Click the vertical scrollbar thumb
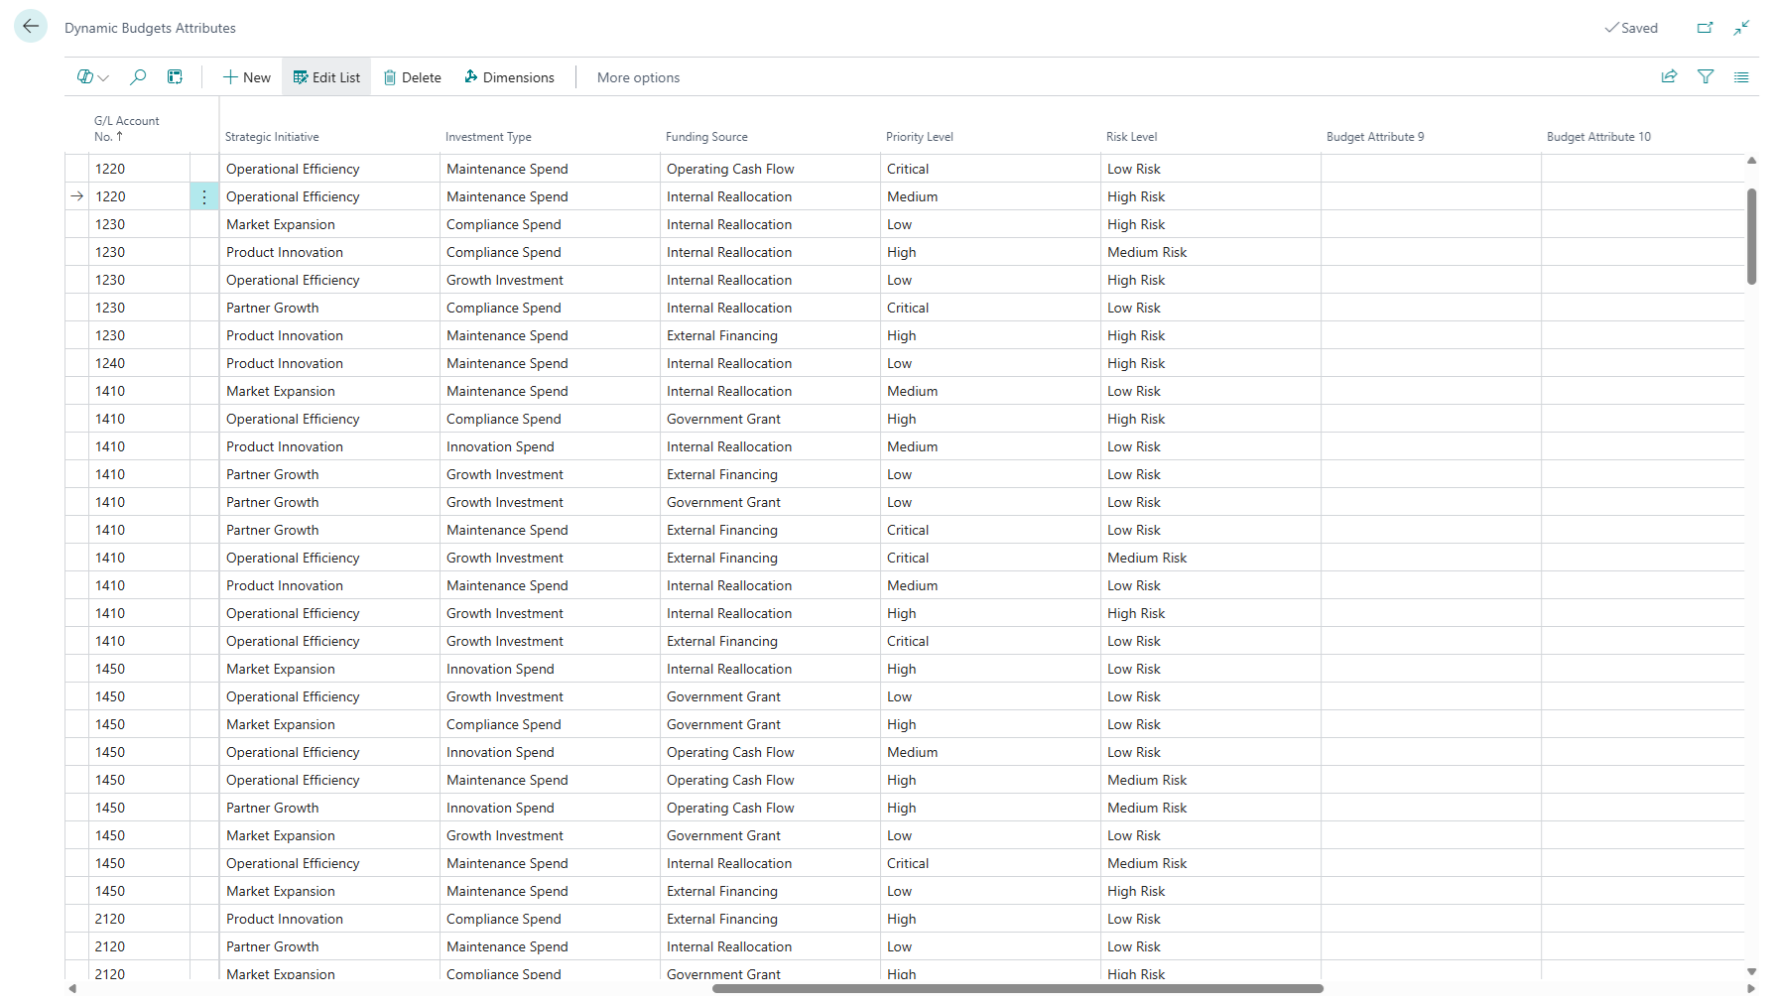Viewport: 1771px width, 1003px height. (1751, 236)
